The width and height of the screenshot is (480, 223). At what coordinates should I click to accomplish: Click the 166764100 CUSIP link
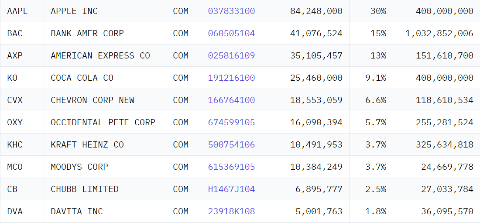(x=231, y=100)
